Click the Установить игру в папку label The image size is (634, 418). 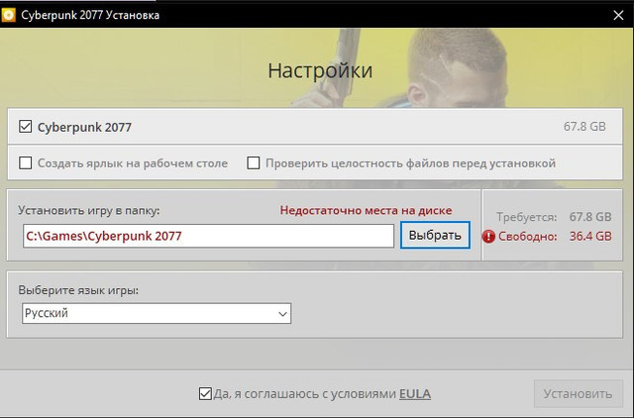click(89, 211)
